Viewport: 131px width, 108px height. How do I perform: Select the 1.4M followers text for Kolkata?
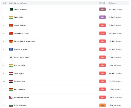click(115, 65)
